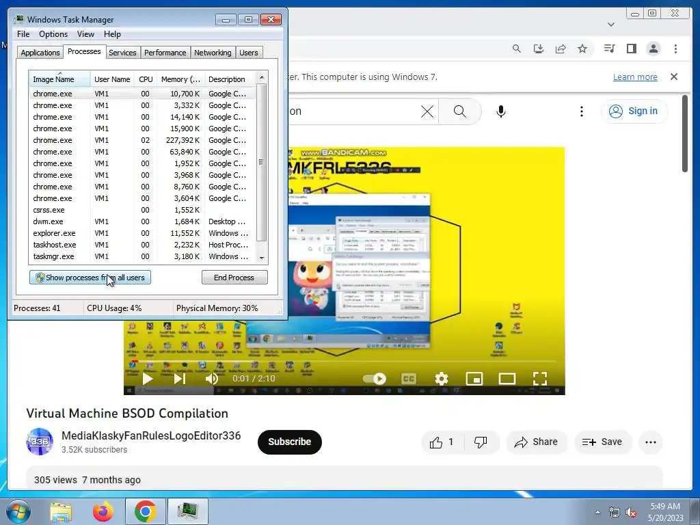Open Task Manager View menu
The height and width of the screenshot is (525, 700).
click(85, 34)
